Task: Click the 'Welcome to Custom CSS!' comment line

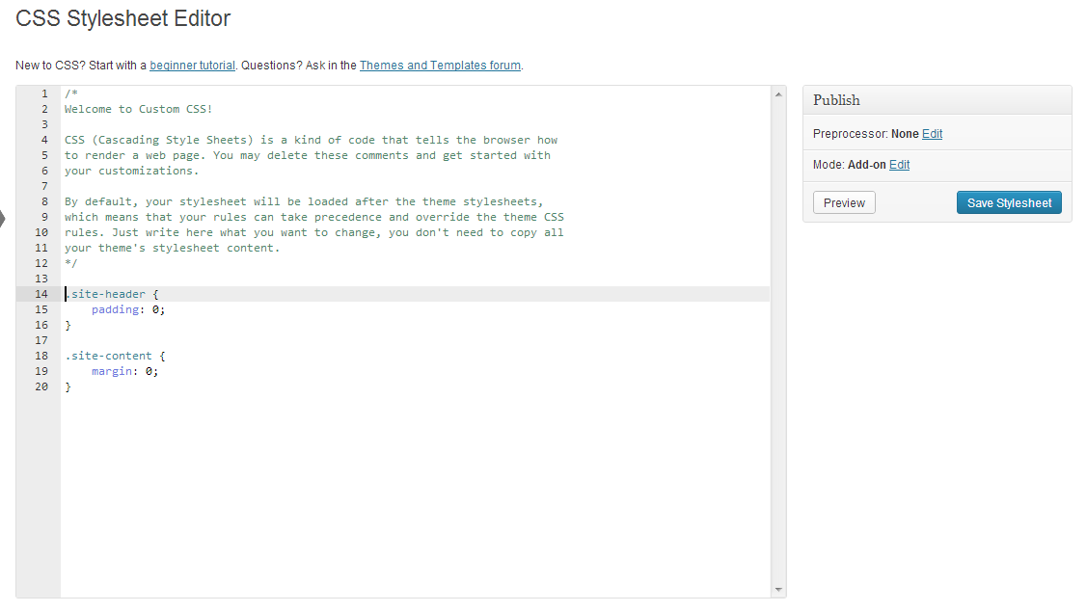Action: tap(138, 109)
